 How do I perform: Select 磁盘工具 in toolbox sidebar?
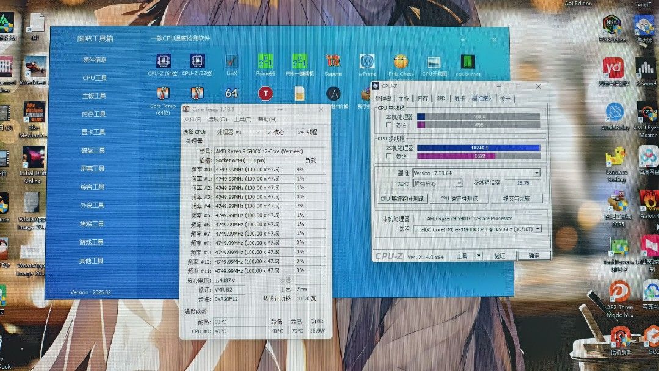point(93,151)
